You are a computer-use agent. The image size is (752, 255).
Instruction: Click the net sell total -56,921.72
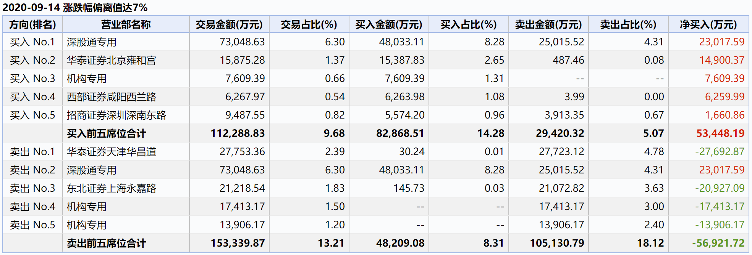[x=718, y=243]
